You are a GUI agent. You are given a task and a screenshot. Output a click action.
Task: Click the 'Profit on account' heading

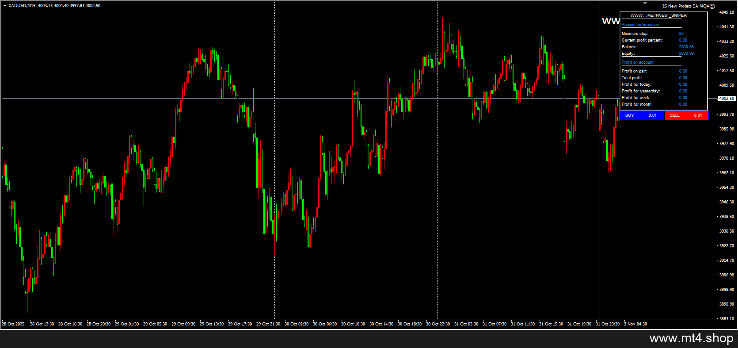click(x=637, y=62)
